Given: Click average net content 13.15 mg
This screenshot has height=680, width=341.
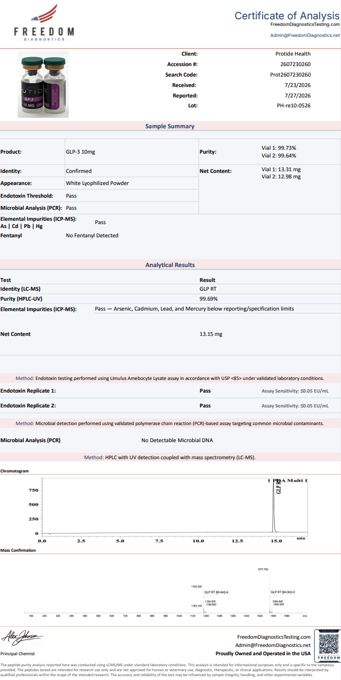Looking at the screenshot, I should pyautogui.click(x=211, y=334).
